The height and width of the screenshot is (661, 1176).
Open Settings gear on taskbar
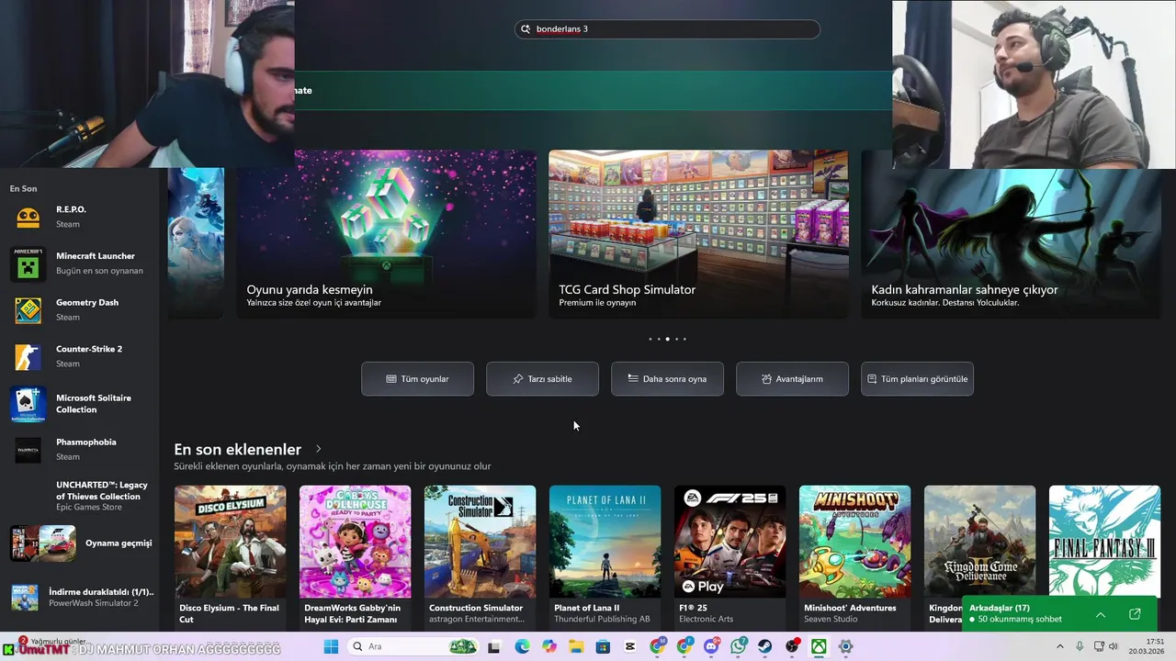(x=846, y=646)
